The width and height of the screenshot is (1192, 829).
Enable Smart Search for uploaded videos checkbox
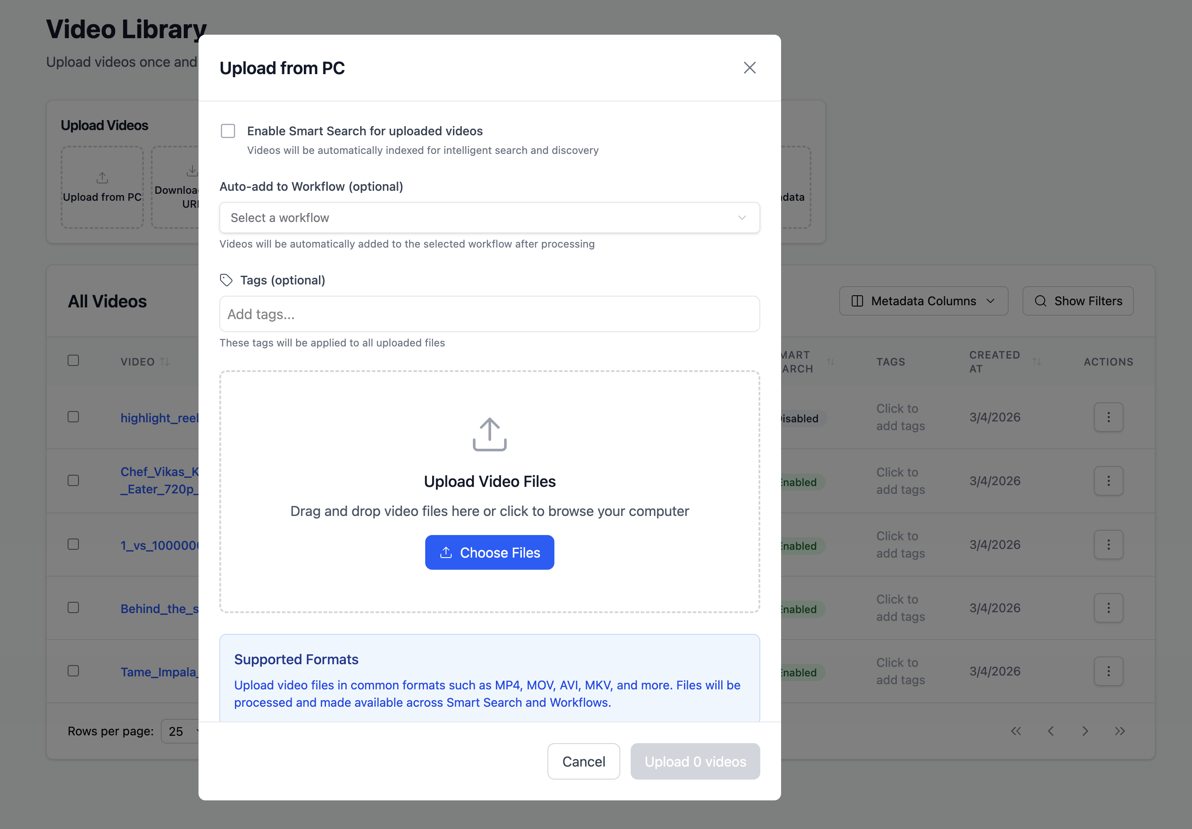(x=228, y=131)
